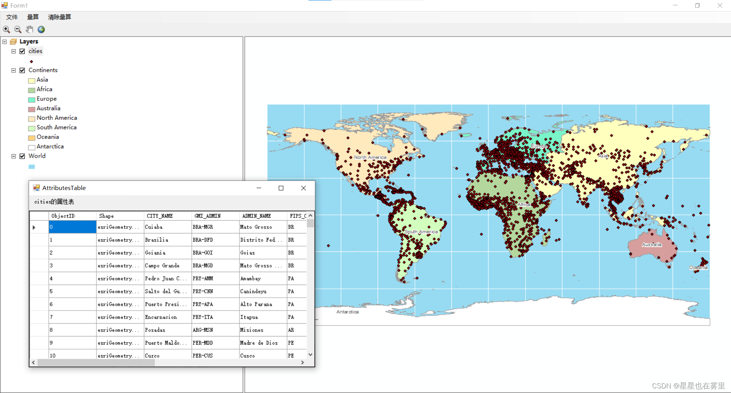Open the 文件 menu
This screenshot has width=731, height=393.
tap(12, 17)
